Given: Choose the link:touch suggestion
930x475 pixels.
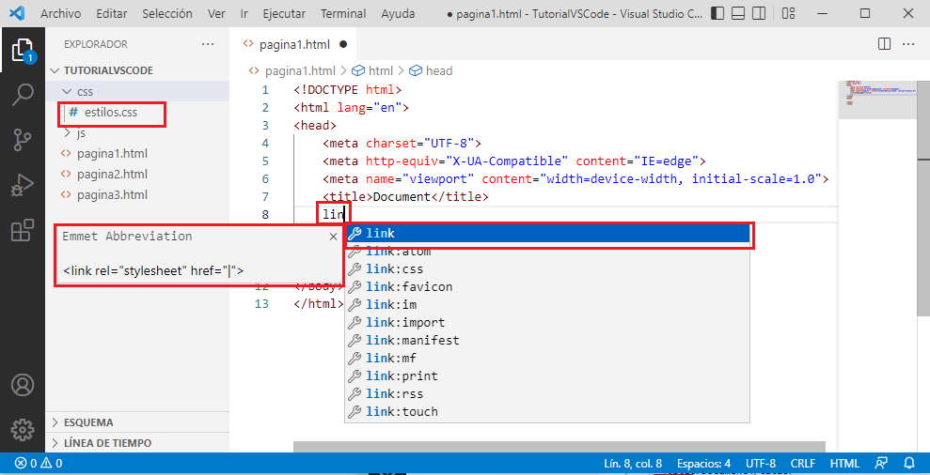Looking at the screenshot, I should coord(547,411).
